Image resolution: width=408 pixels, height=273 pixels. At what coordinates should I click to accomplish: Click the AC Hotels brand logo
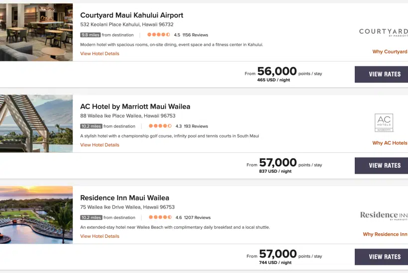click(x=384, y=123)
